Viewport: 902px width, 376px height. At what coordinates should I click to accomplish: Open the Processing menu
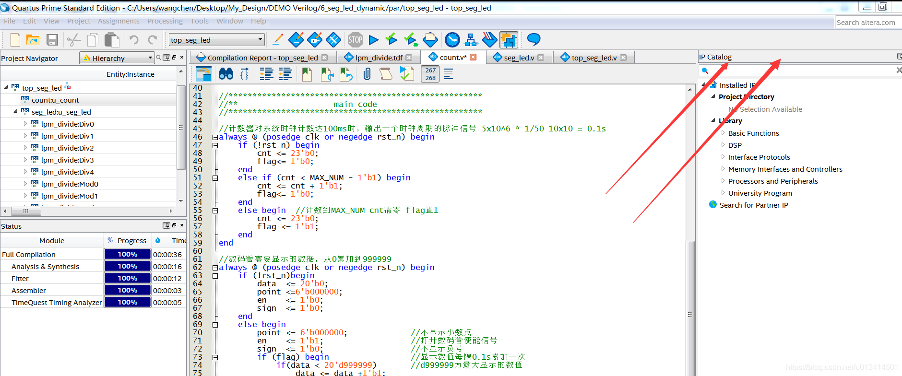point(165,21)
